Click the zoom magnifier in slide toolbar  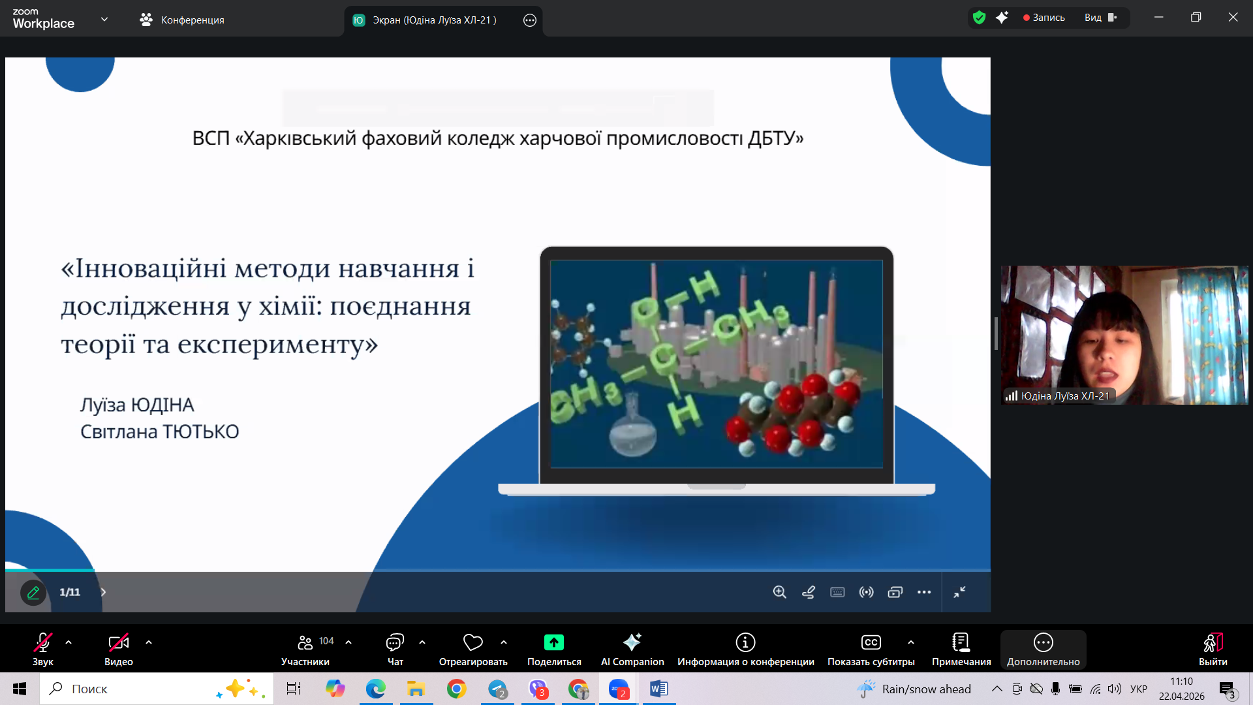point(779,592)
